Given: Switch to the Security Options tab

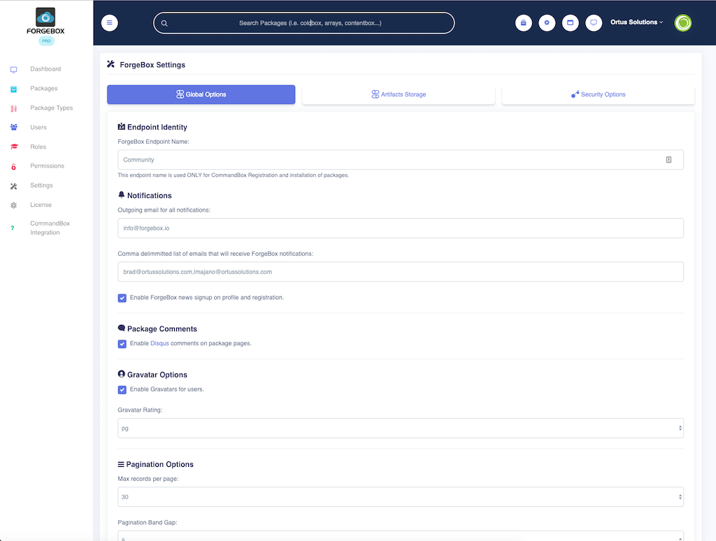Looking at the screenshot, I should 598,94.
